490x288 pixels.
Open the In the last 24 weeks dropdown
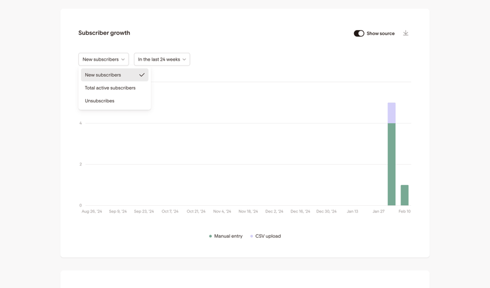pos(162,59)
